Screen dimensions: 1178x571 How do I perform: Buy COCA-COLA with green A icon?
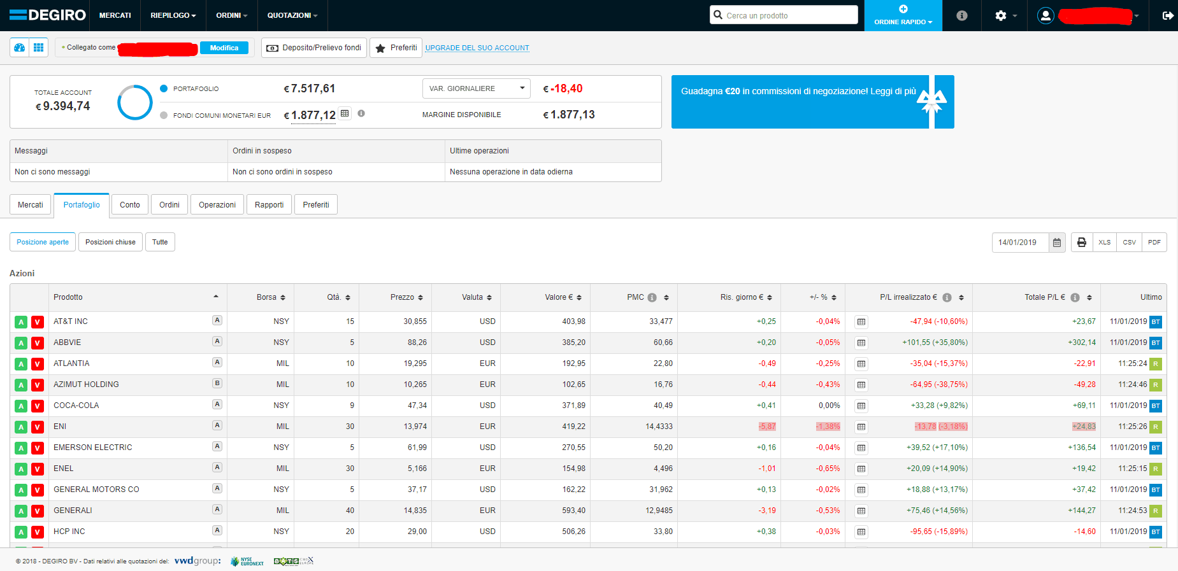pyautogui.click(x=21, y=406)
